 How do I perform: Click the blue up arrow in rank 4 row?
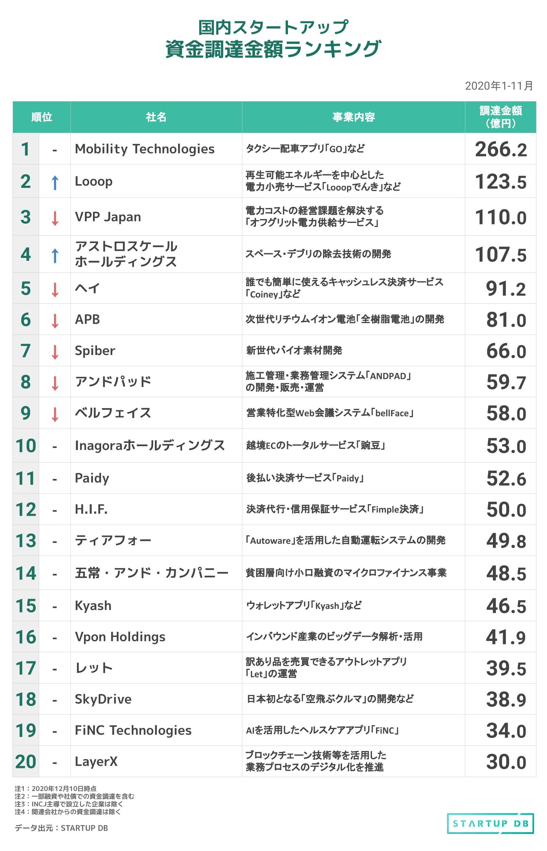point(55,255)
